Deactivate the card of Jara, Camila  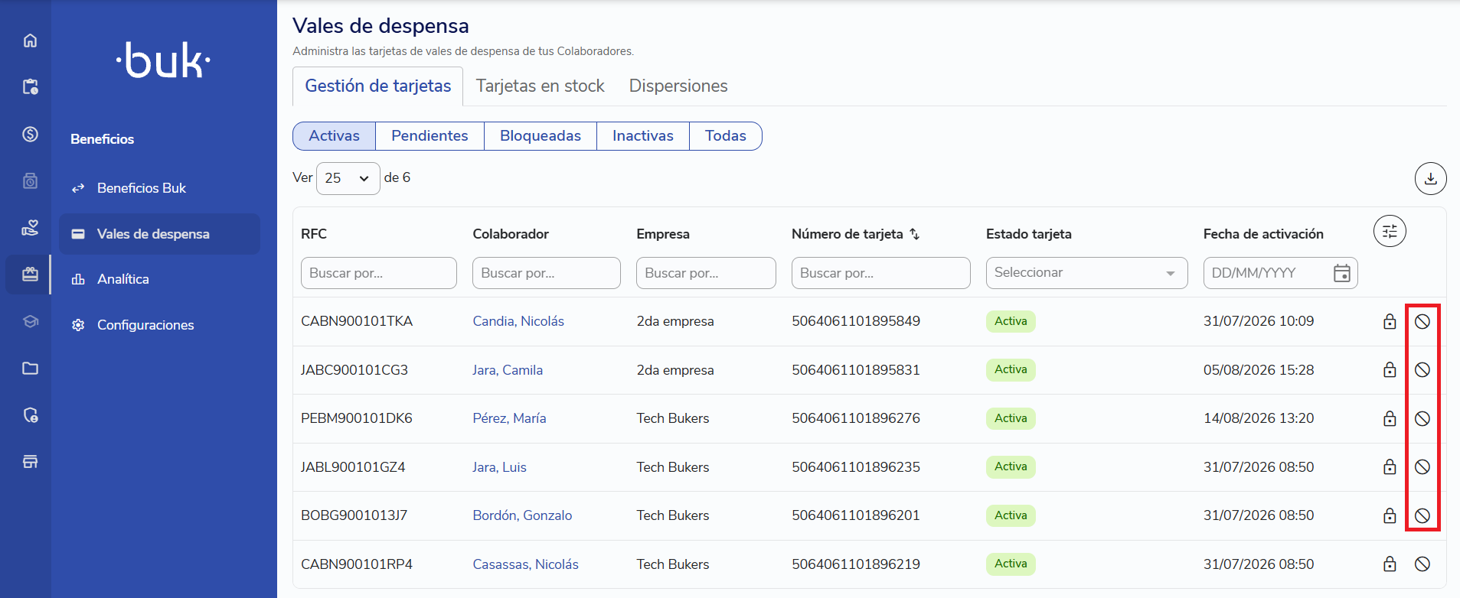click(1422, 370)
